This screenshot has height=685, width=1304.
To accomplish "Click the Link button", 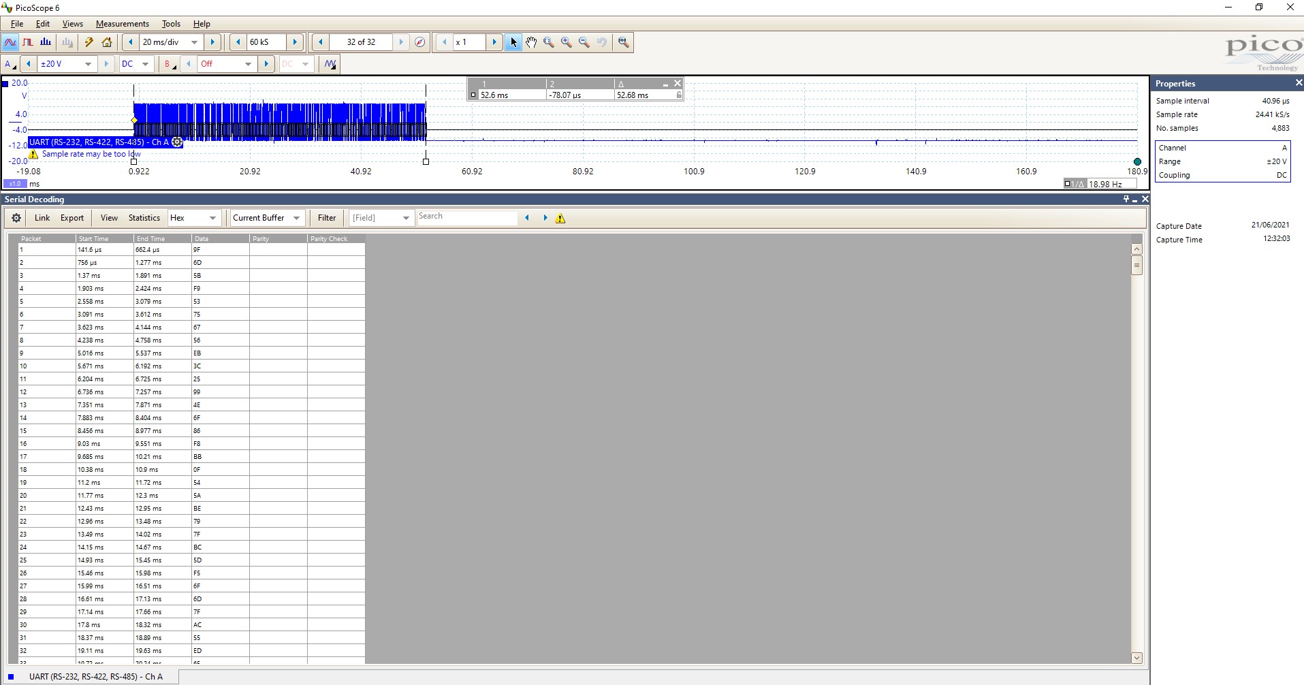I will [42, 218].
